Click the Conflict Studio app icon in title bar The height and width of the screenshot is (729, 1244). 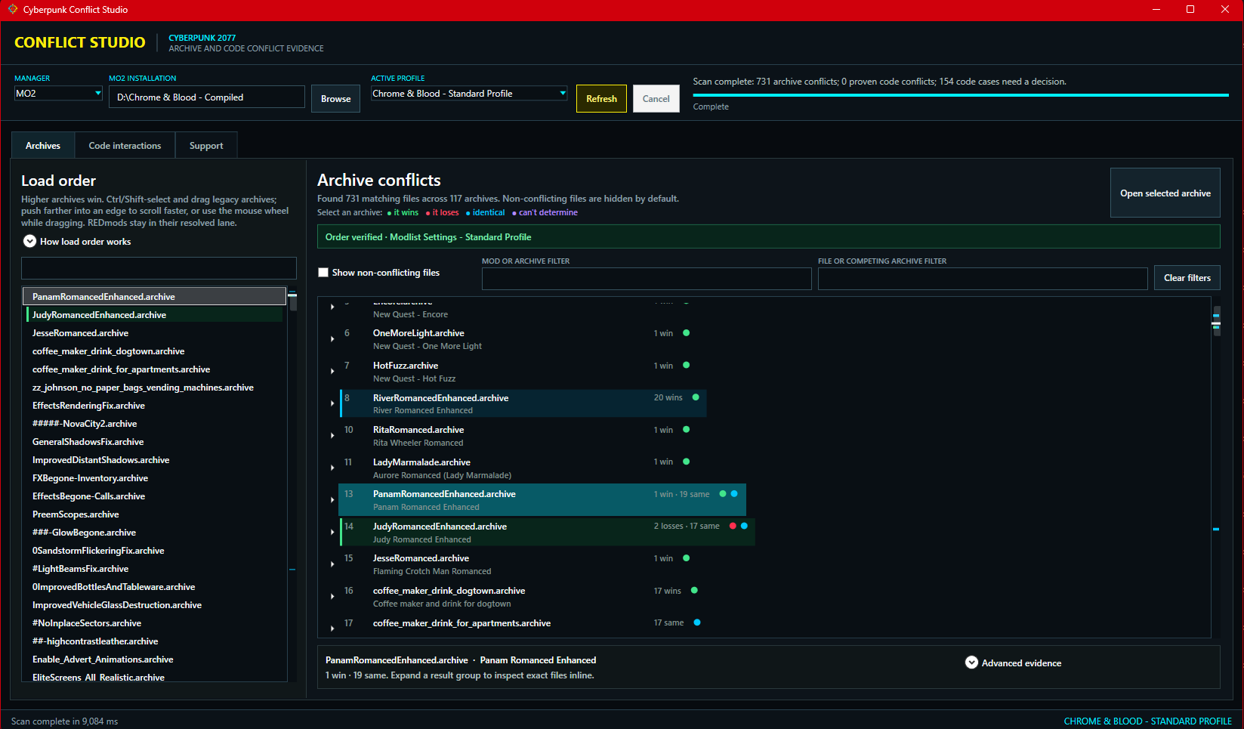pos(12,9)
